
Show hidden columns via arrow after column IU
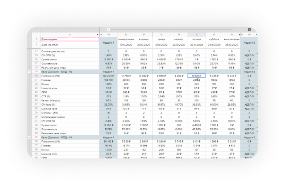[239, 34]
